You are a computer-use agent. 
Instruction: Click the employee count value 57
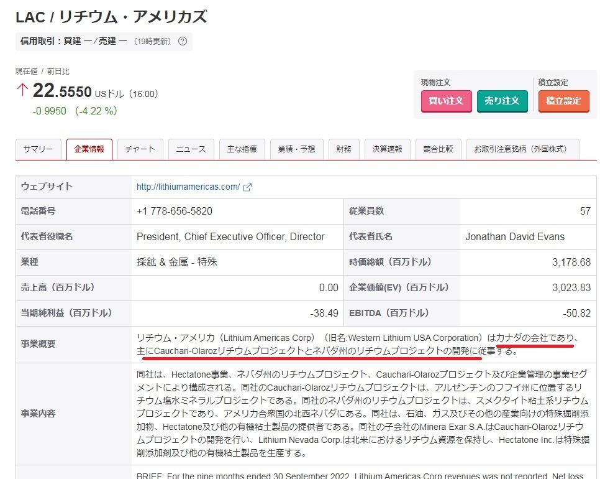pyautogui.click(x=585, y=211)
